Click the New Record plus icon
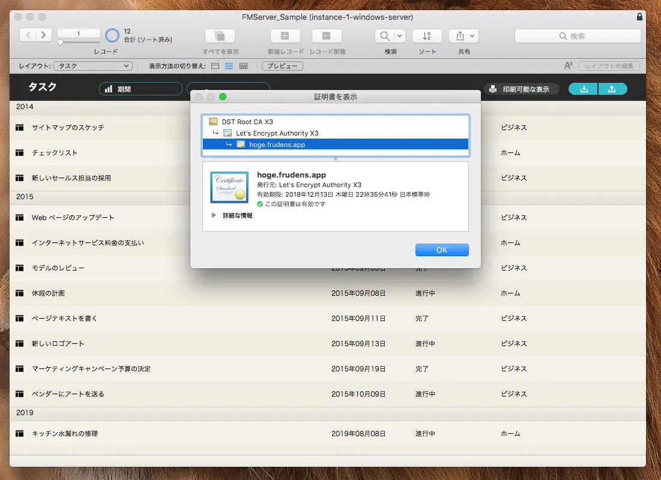Image resolution: width=661 pixels, height=480 pixels. point(285,36)
